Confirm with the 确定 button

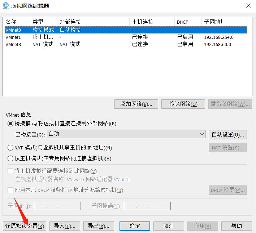pos(135,226)
